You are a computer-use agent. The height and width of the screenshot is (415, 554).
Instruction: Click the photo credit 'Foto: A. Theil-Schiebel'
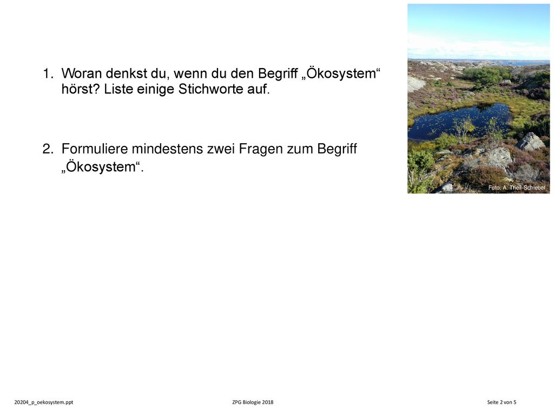coord(517,188)
